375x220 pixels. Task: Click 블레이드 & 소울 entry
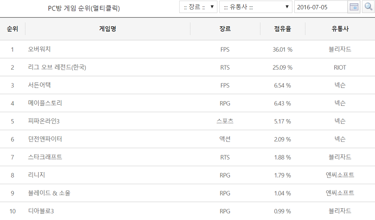coord(49,193)
